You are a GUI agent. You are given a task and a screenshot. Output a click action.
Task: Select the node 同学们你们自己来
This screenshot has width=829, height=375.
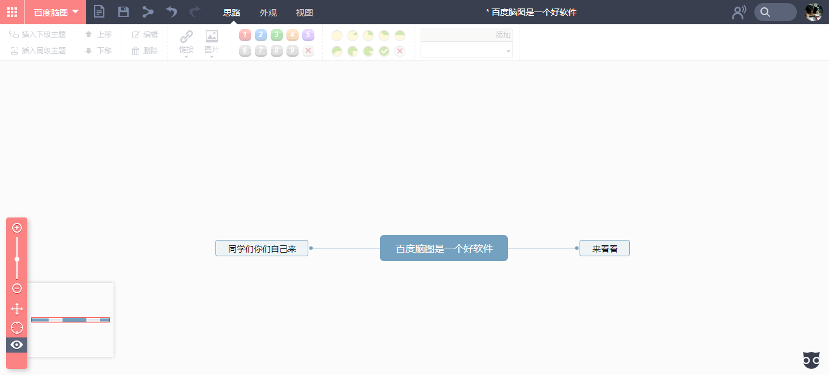tap(262, 248)
